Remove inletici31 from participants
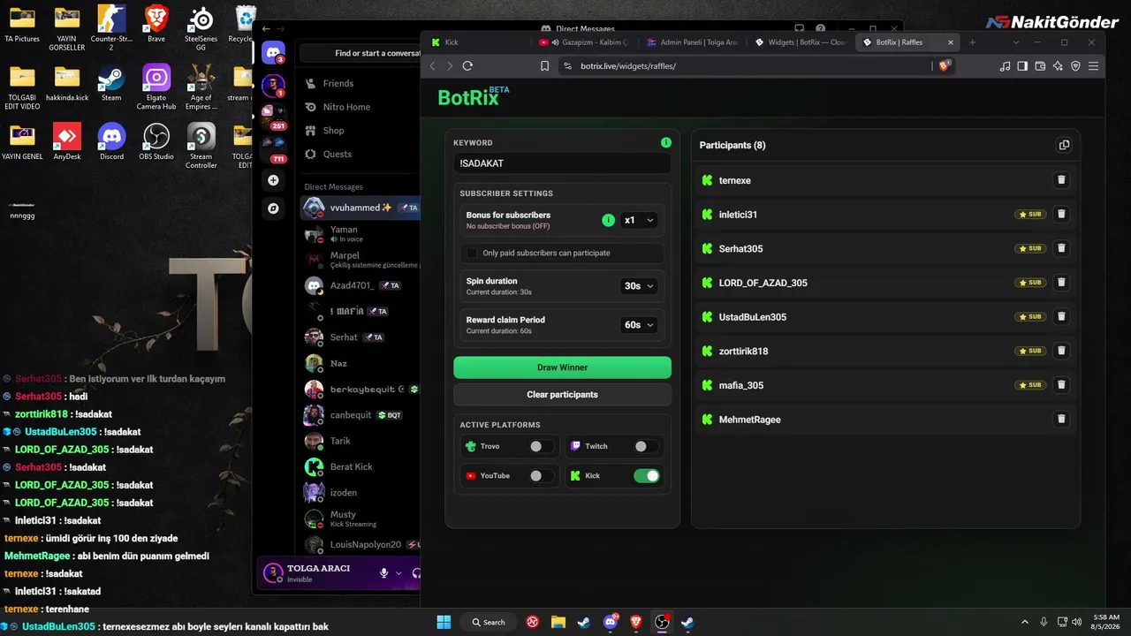Image resolution: width=1131 pixels, height=636 pixels. (x=1061, y=214)
